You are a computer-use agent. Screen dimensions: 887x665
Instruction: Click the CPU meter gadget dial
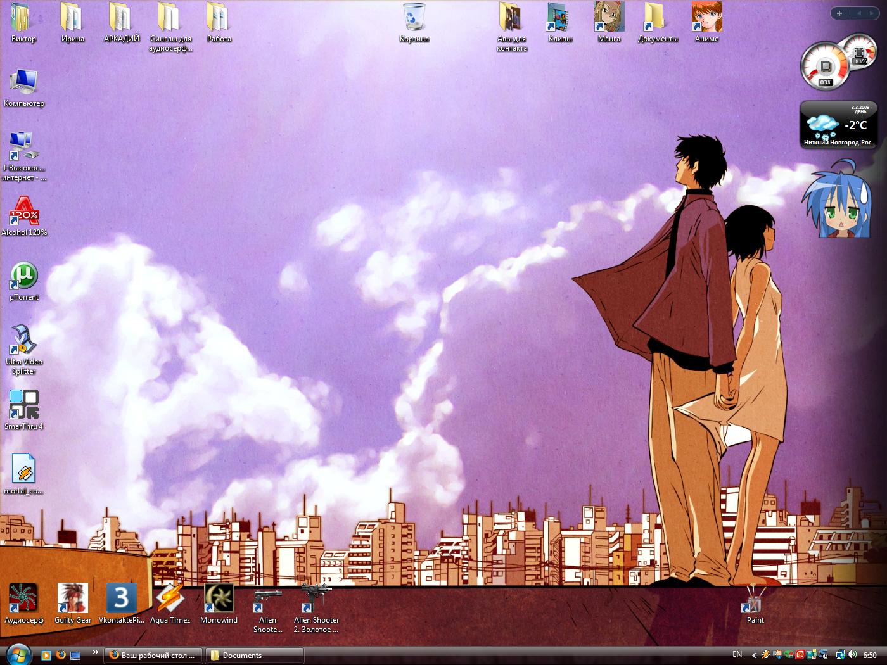(825, 66)
